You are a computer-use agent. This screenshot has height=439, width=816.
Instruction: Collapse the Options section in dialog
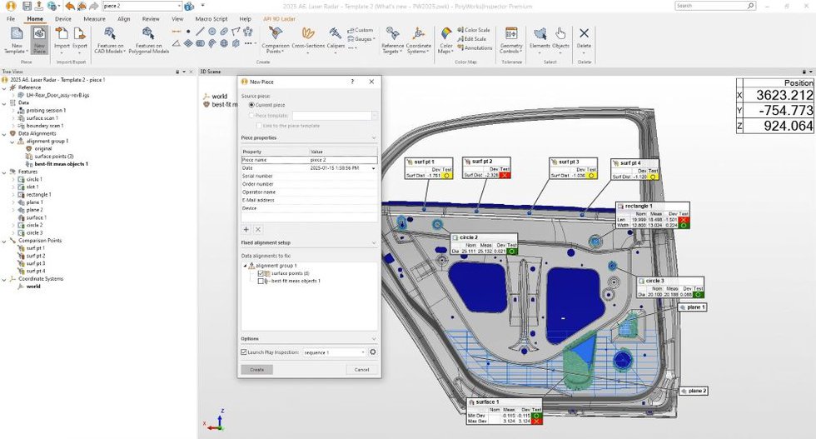tap(374, 339)
